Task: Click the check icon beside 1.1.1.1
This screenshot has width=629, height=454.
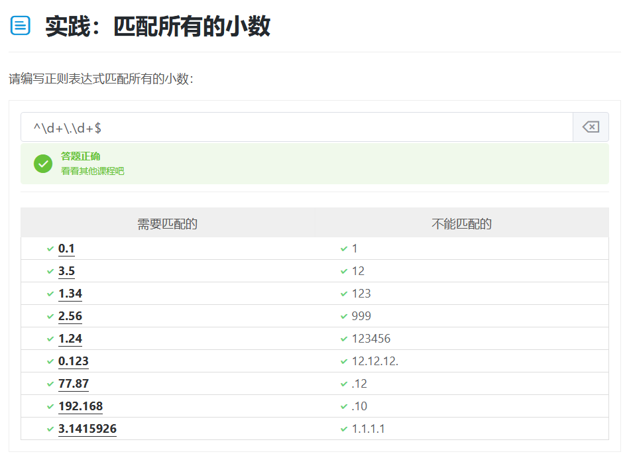Action: coord(344,429)
